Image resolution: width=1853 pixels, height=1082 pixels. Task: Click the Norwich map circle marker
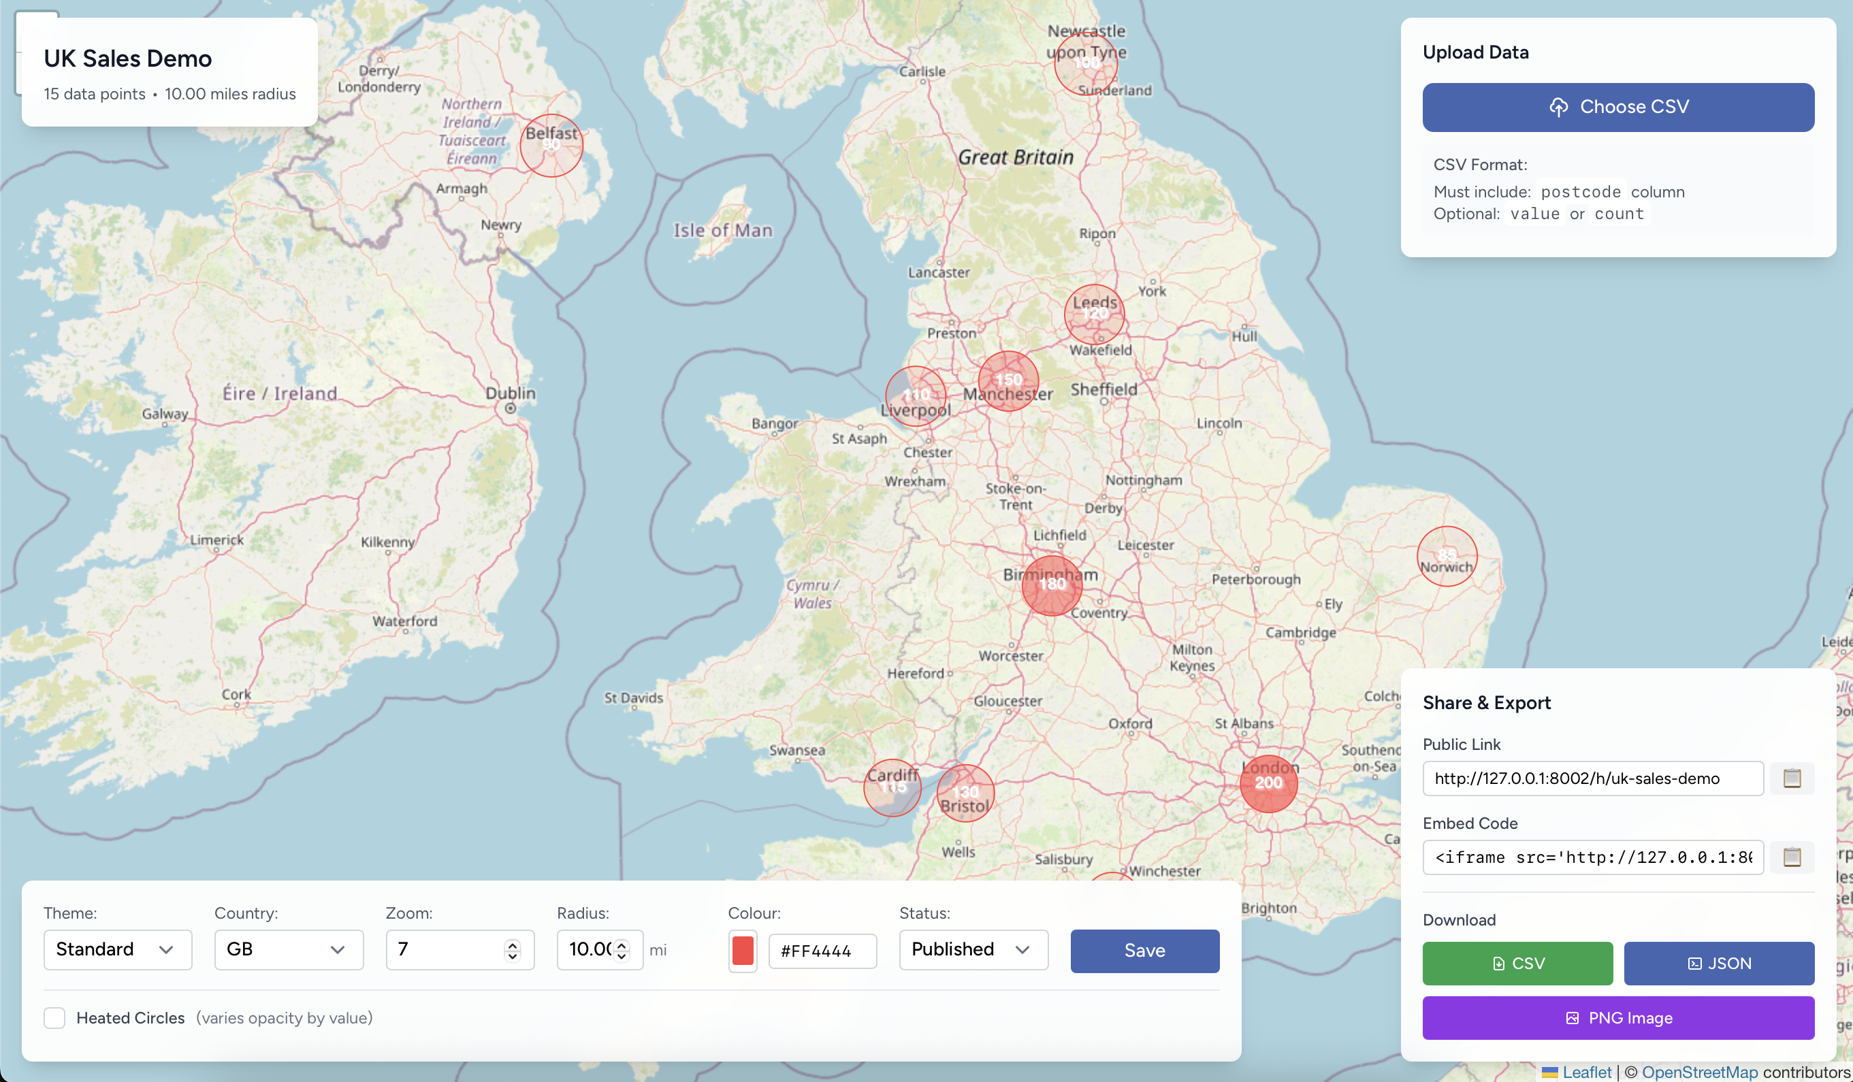click(x=1447, y=557)
